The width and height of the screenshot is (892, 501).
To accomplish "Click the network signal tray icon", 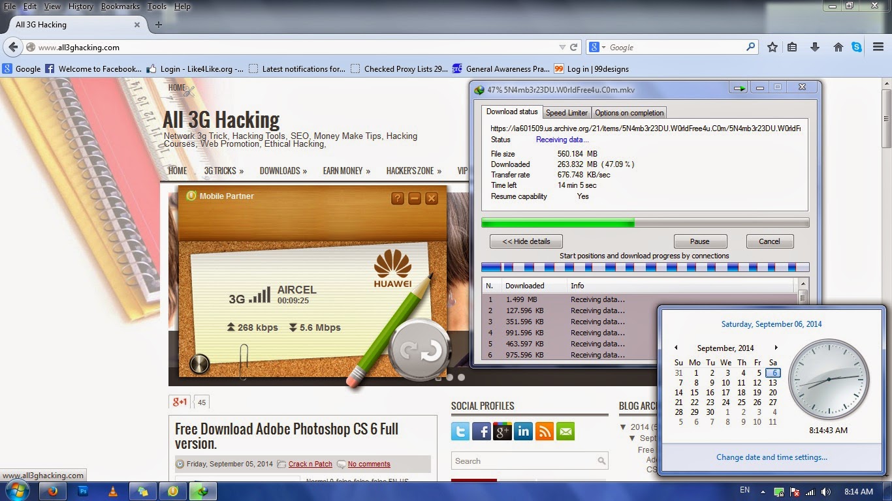I will click(810, 491).
